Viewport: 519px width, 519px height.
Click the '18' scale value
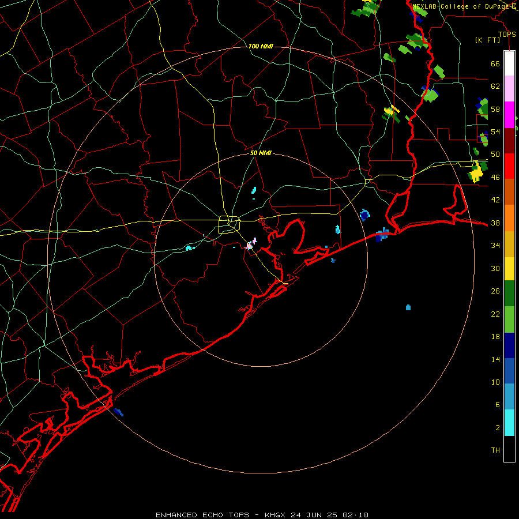coord(495,337)
